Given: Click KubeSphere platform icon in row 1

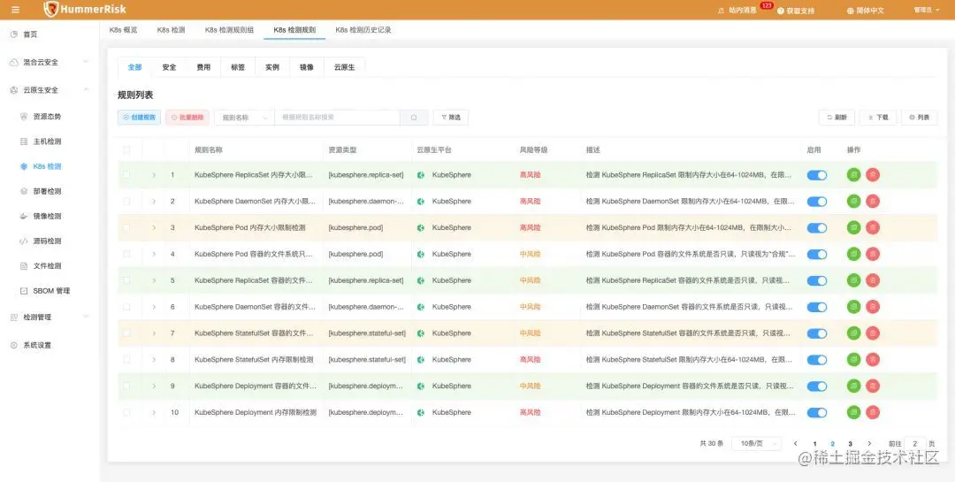Looking at the screenshot, I should pos(420,175).
